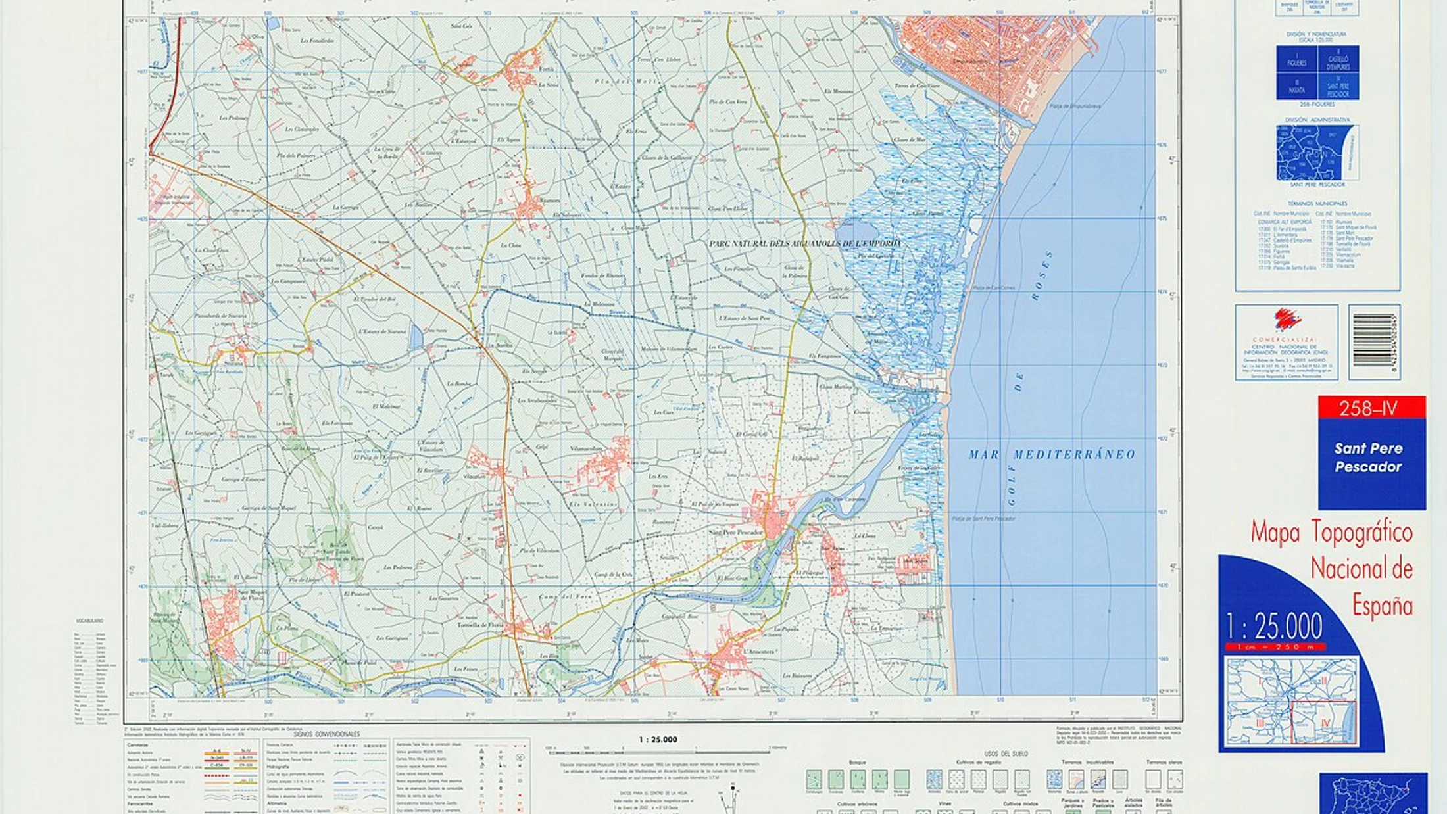Click the blue marsh legend swatch under Terrenos incultivables

[x=1054, y=780]
